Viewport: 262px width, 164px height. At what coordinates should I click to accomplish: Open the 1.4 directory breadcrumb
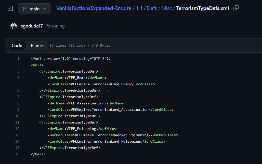click(139, 8)
